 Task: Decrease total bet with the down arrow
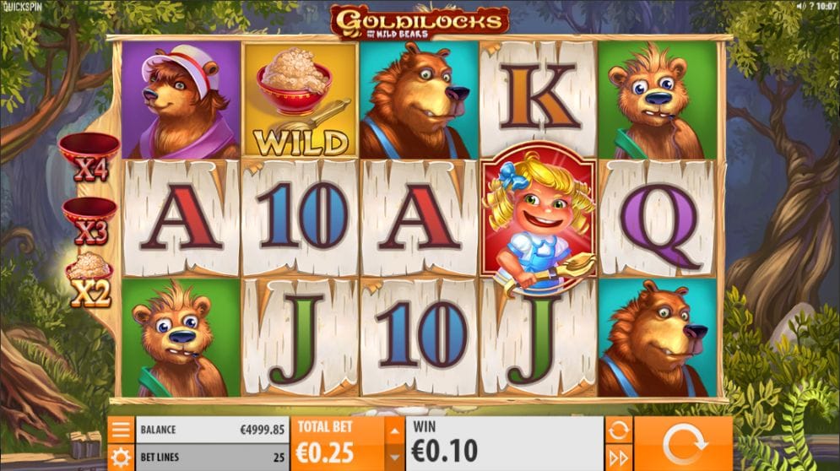(x=394, y=457)
